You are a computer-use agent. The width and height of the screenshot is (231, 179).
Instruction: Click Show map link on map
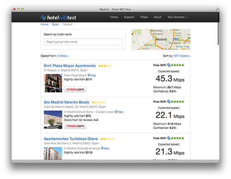182,47
